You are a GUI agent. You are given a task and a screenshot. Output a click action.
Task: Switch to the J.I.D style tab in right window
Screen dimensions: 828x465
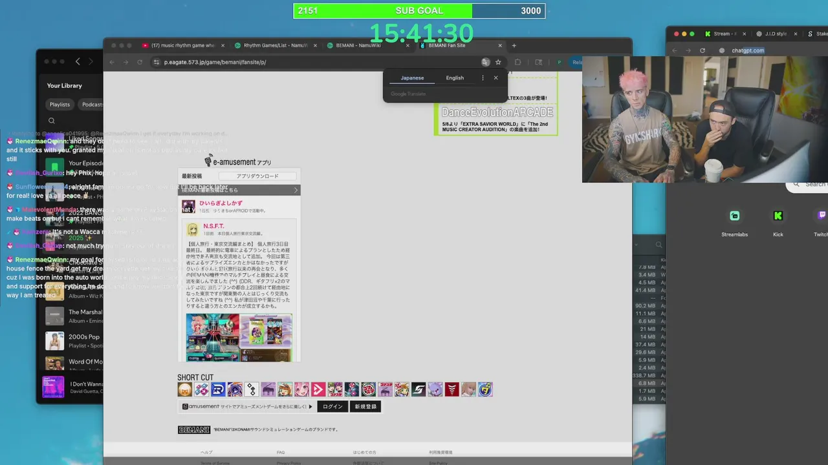775,34
